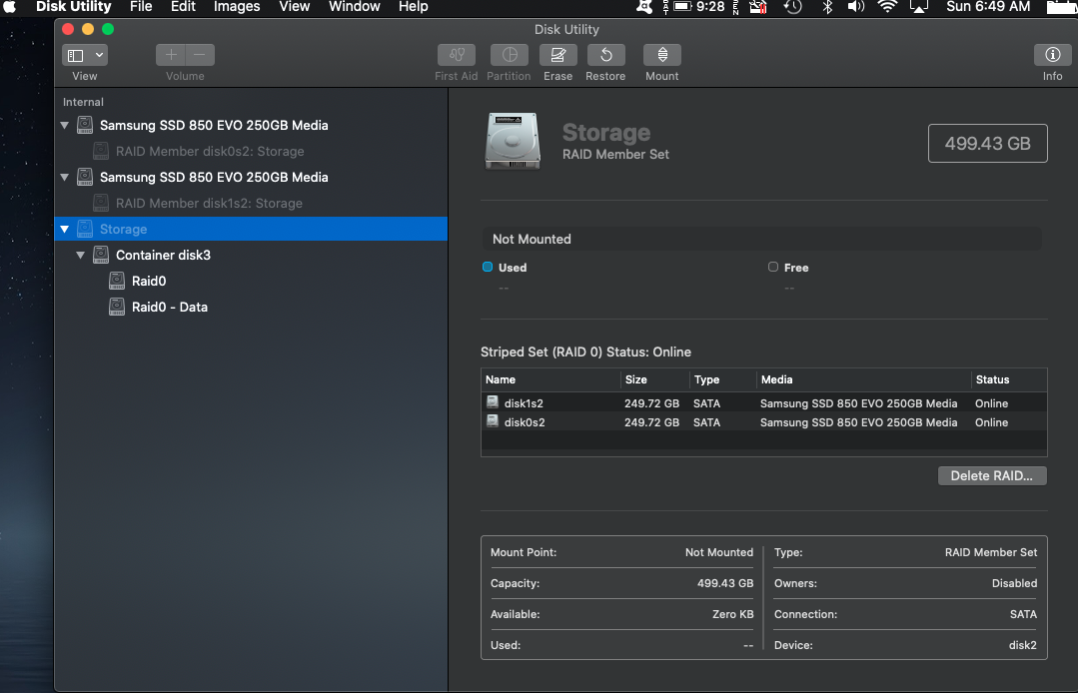The image size is (1078, 693).
Task: Select the first Samsung SSD drive icon
Action: point(85,125)
